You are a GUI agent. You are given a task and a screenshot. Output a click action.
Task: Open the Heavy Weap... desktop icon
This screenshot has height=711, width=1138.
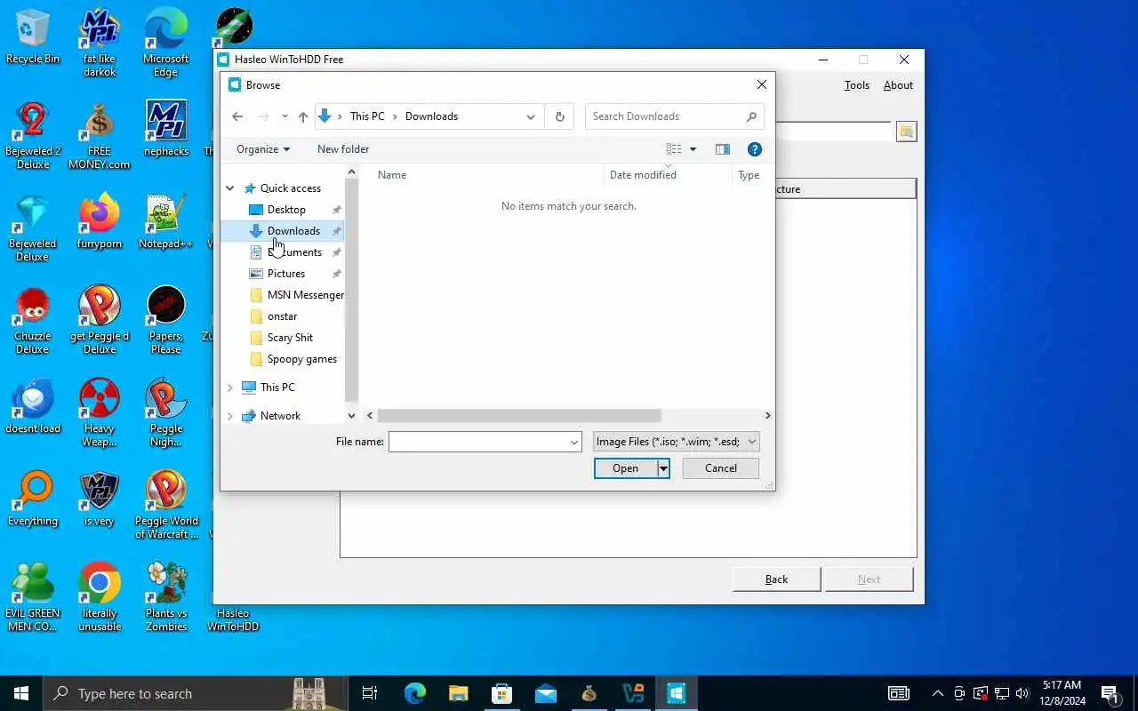click(x=100, y=412)
